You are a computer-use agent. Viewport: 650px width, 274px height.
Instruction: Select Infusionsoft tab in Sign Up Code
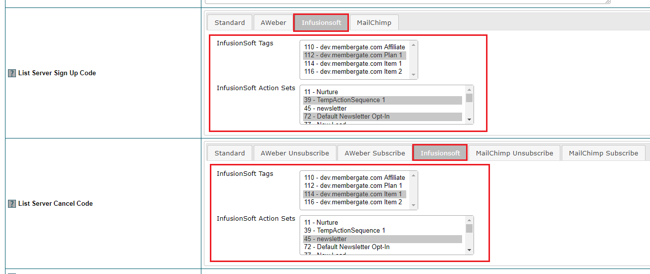point(322,22)
